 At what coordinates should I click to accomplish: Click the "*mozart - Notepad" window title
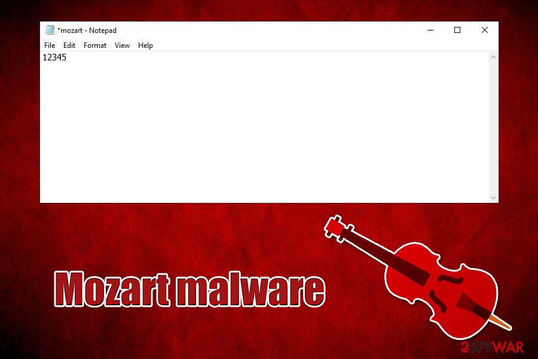pyautogui.click(x=87, y=31)
